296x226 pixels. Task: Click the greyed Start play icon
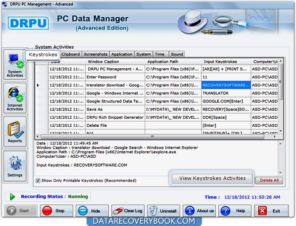[x=12, y=210]
